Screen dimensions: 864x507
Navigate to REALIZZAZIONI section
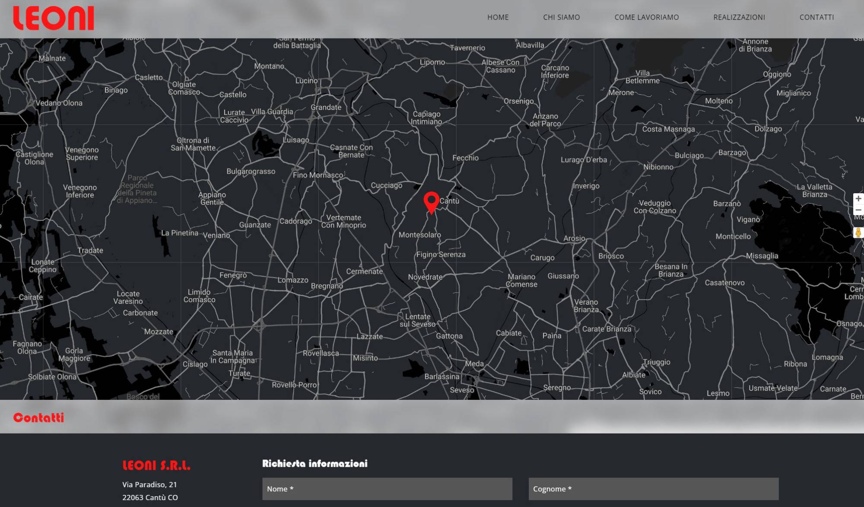pyautogui.click(x=739, y=17)
